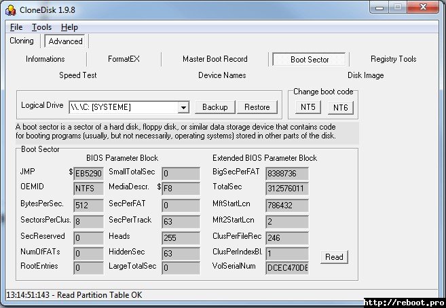Click the RootEntries value field

88,268
